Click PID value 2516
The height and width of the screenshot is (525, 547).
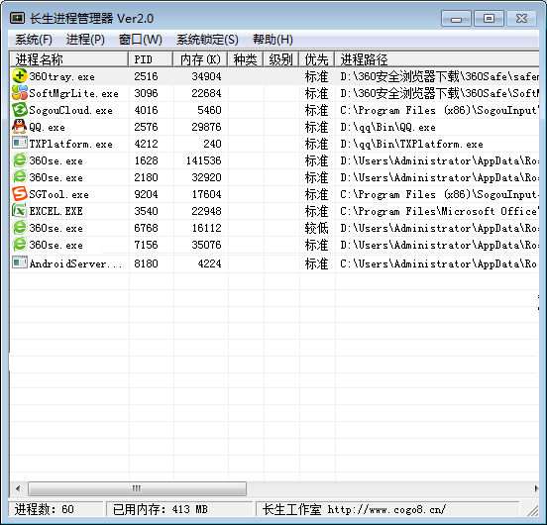click(x=146, y=76)
